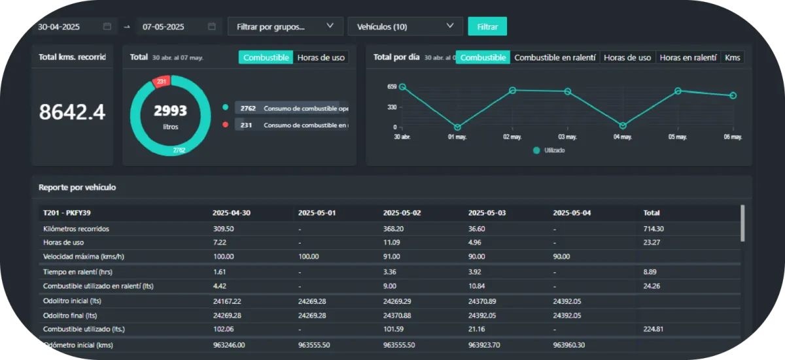Click the 04 may. data point on chart
785x360 pixels.
click(623, 125)
